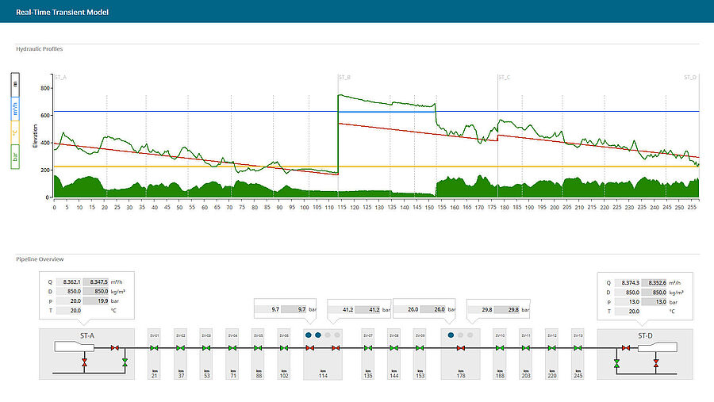Viewport: 714px width, 402px height.
Task: Click the green valve at km 203 (SV-11)
Action: coord(526,348)
